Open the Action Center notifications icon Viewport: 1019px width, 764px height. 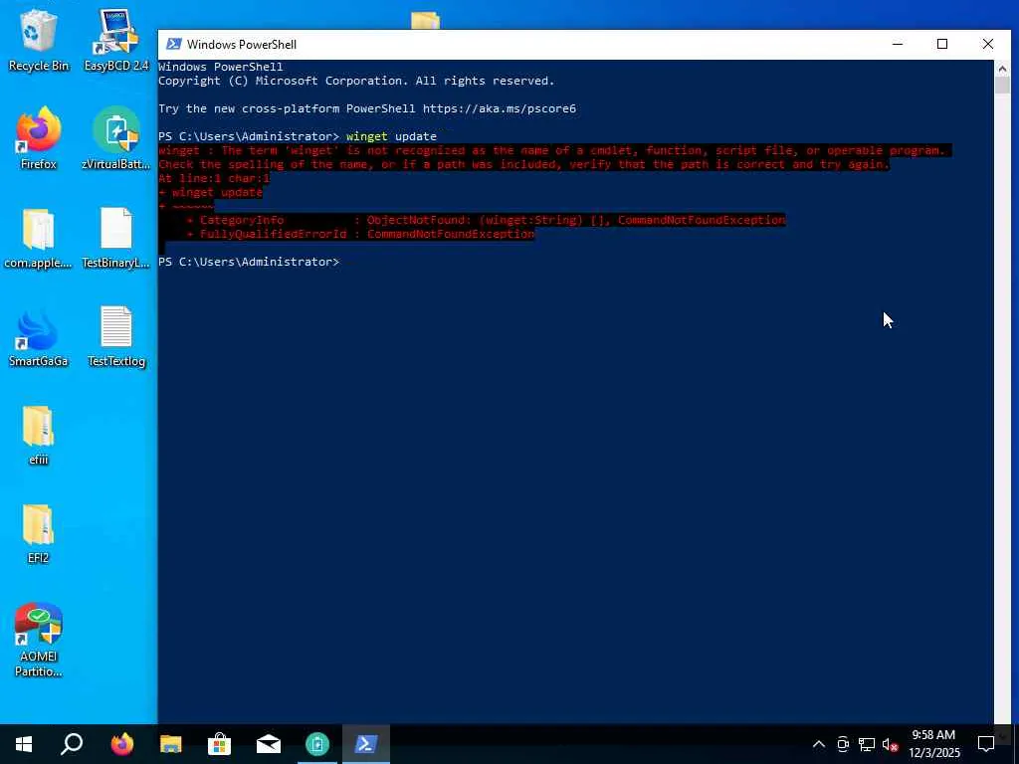coord(986,744)
